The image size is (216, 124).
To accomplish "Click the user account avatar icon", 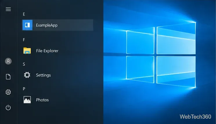I will (8, 61).
